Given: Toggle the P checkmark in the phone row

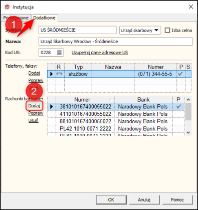Looking at the screenshot, I should point(180,74).
